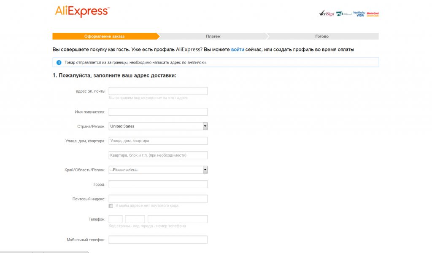
Task: Click the Имя получателя input field
Action: [158, 112]
